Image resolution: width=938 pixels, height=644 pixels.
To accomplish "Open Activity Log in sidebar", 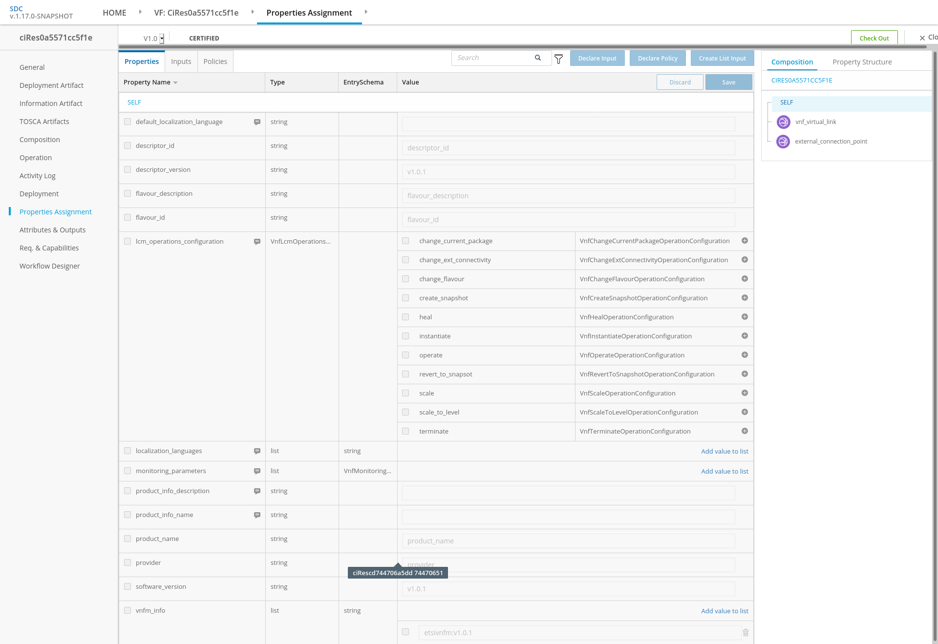I will (38, 176).
